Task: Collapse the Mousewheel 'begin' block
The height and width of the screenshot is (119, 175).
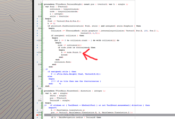Action: pyautogui.click(x=43, y=103)
